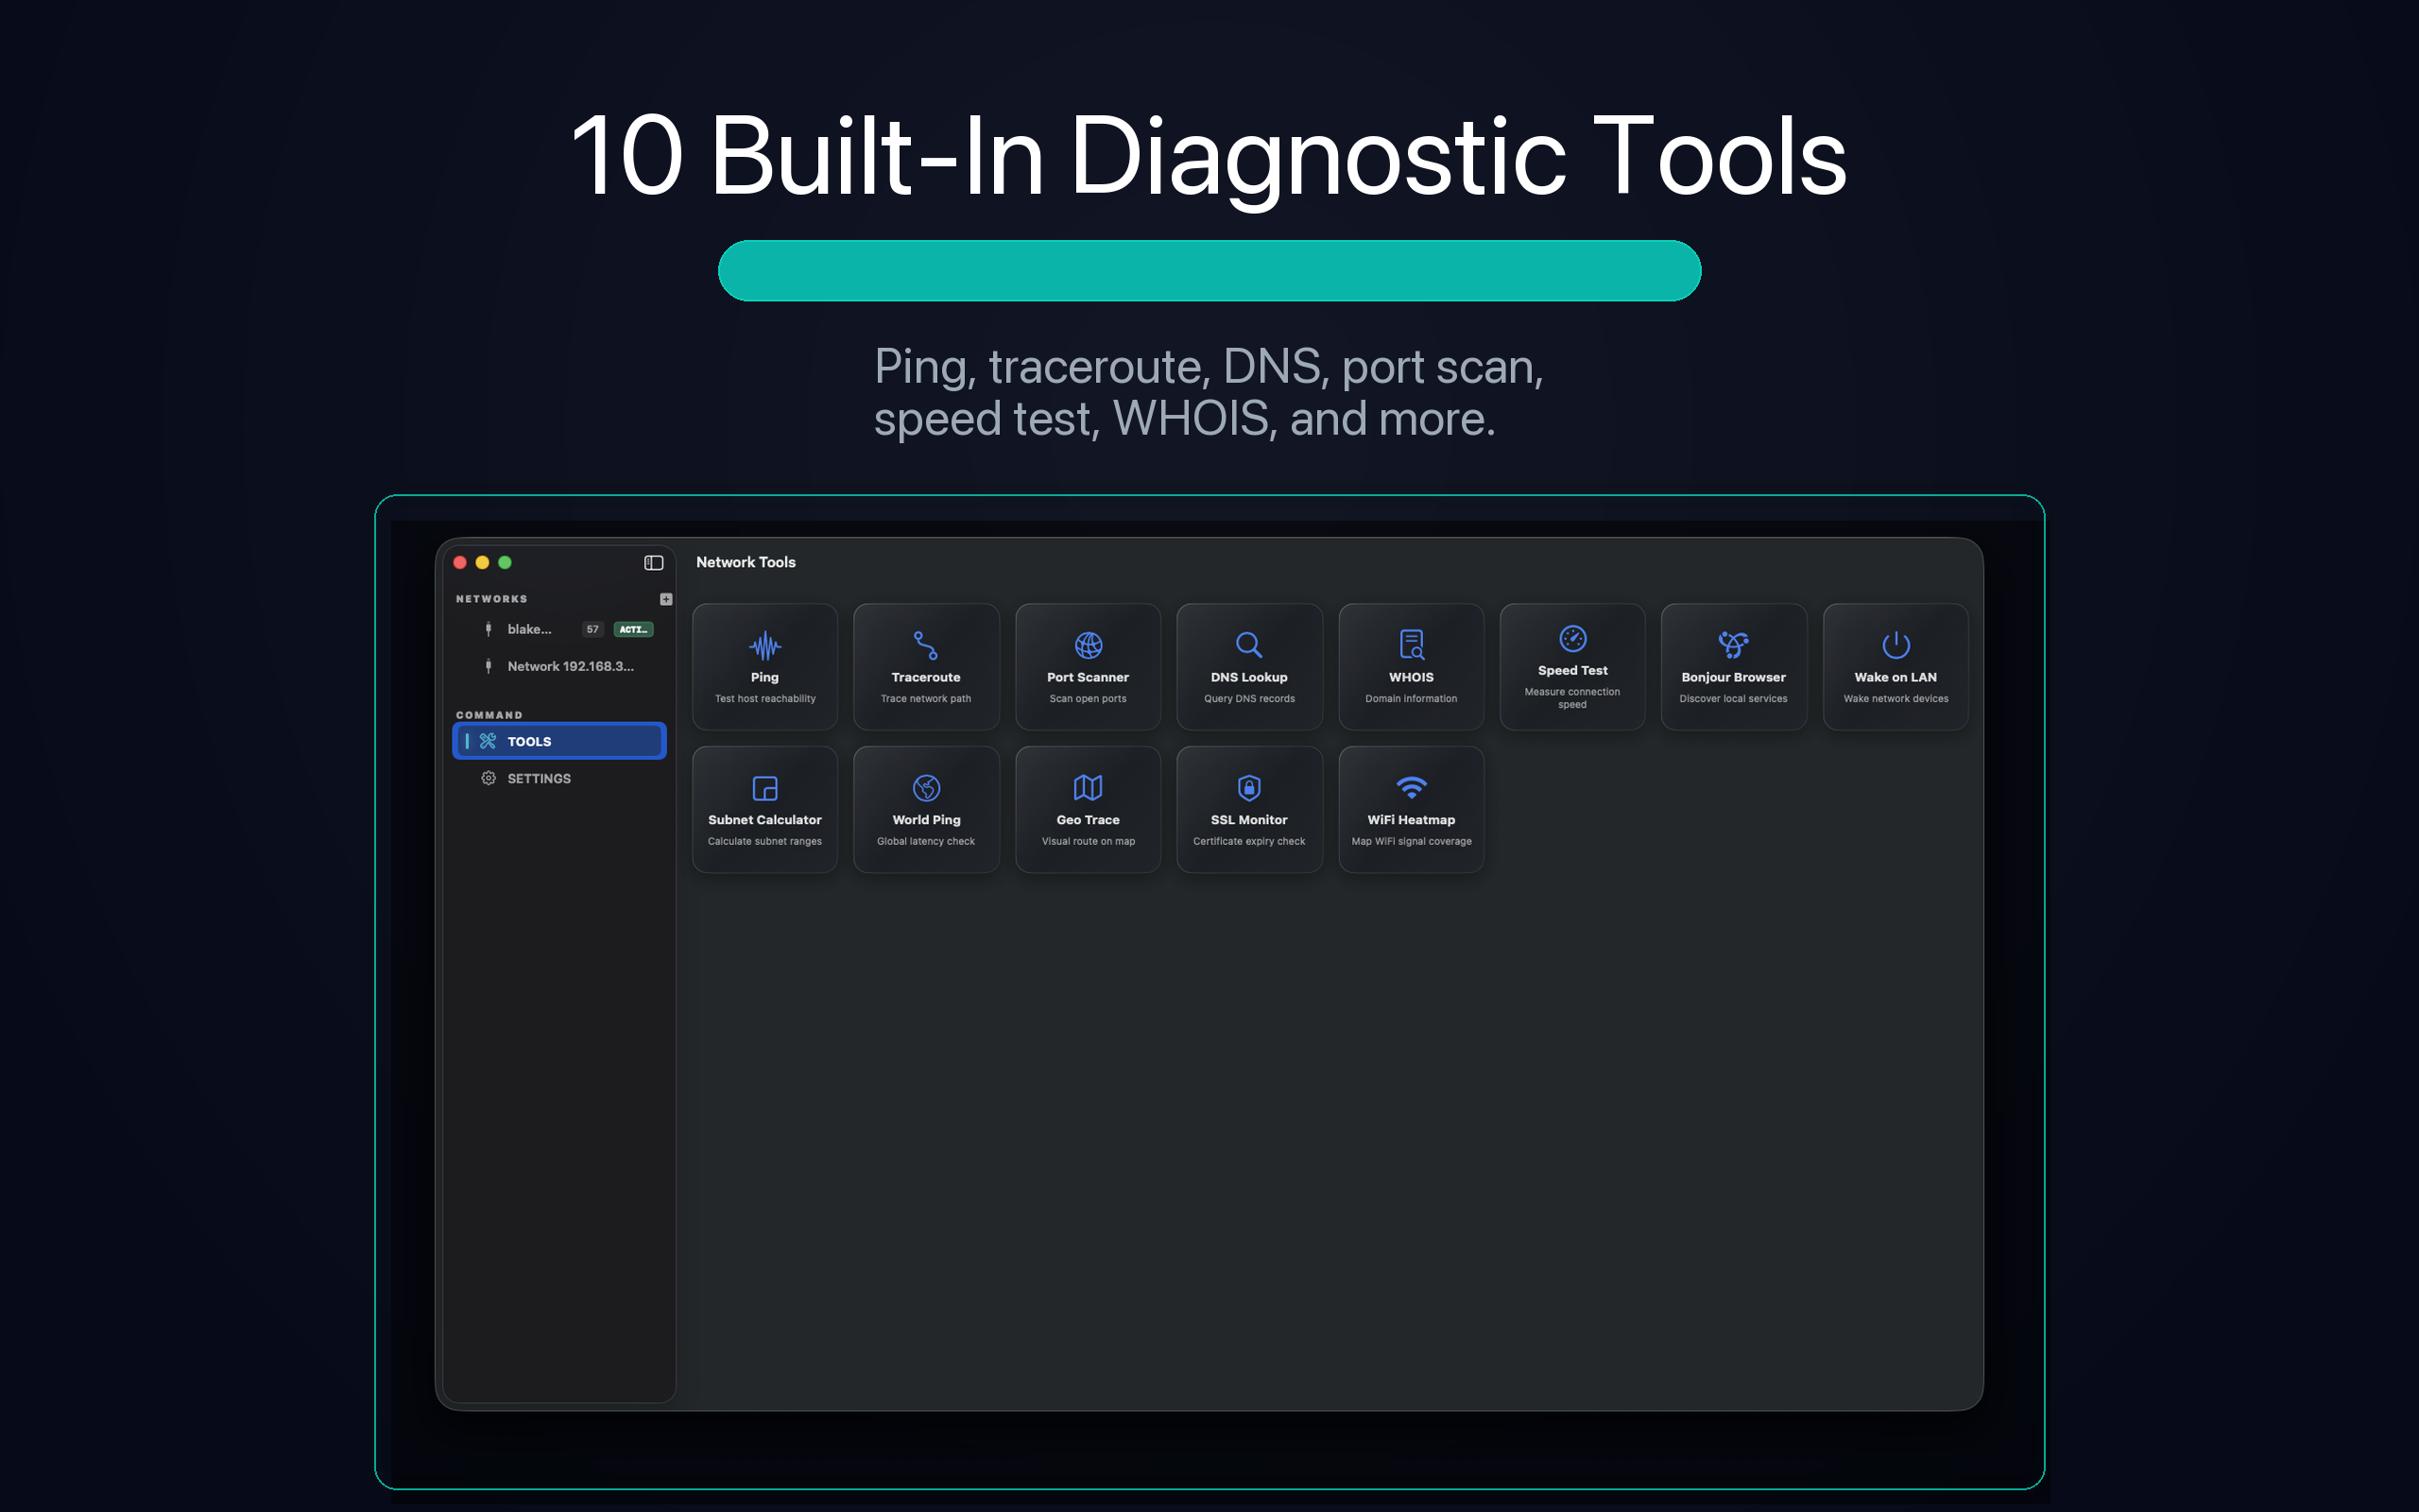
Task: Toggle the sidebar visibility
Action: point(654,562)
